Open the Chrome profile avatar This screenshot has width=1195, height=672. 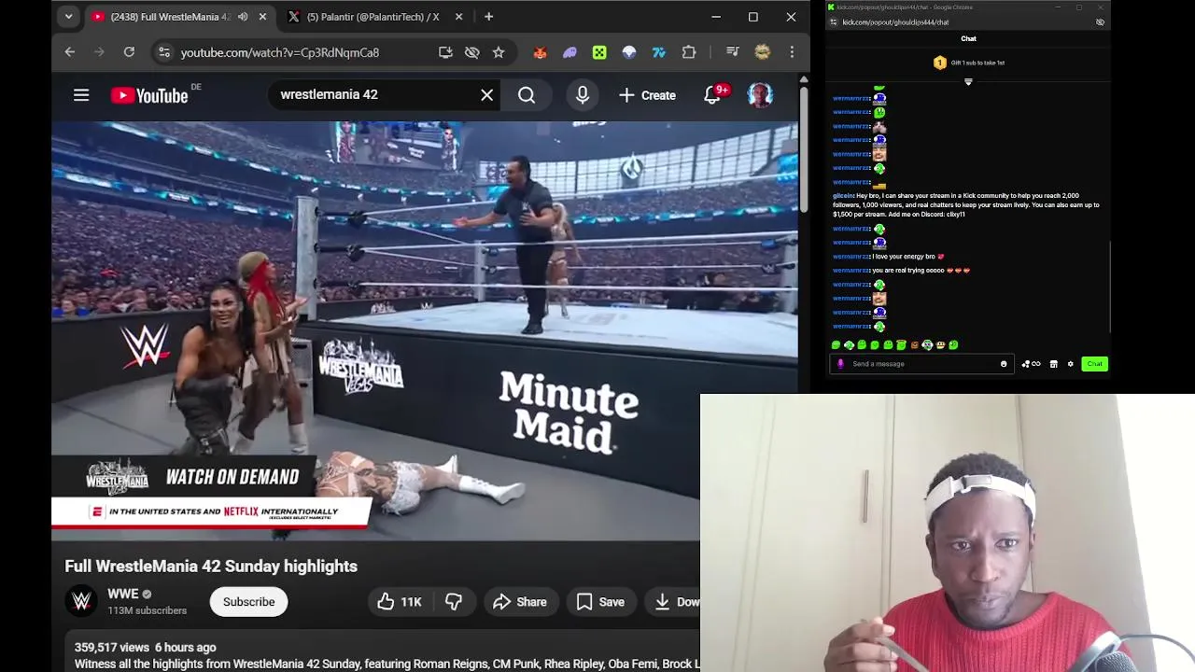[763, 52]
